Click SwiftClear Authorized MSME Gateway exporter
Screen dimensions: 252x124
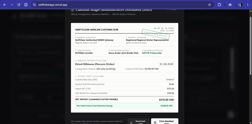(94, 40)
